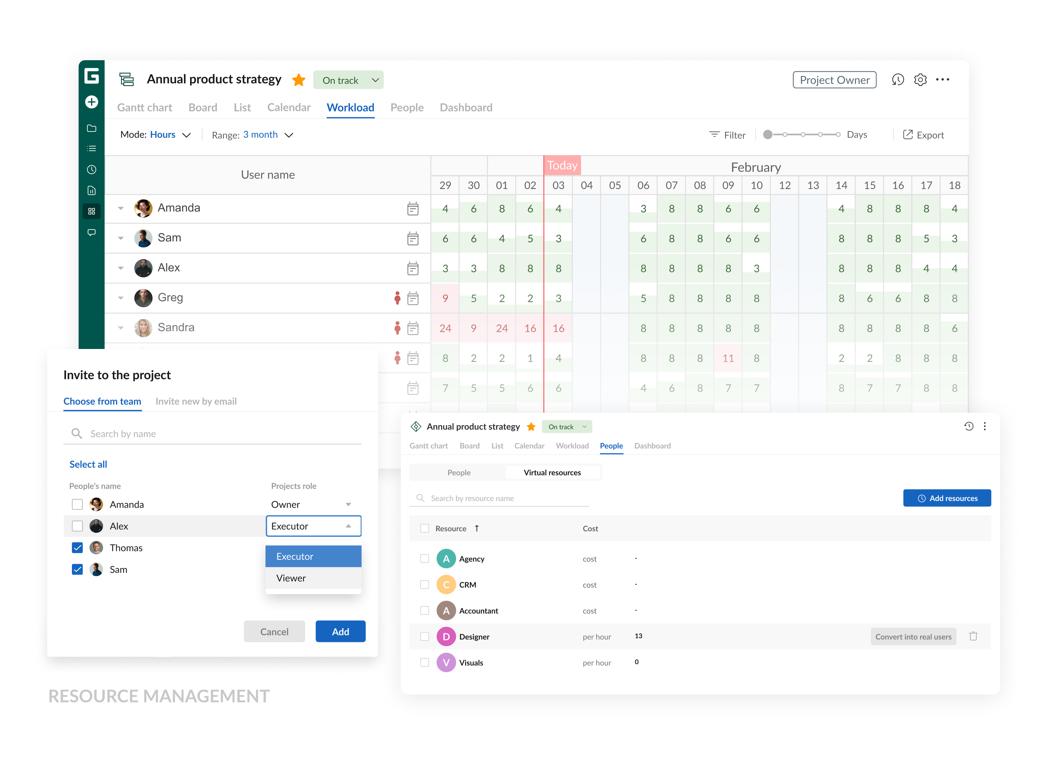Switch to Invite new by email tab
Image resolution: width=1048 pixels, height=766 pixels.
point(196,402)
